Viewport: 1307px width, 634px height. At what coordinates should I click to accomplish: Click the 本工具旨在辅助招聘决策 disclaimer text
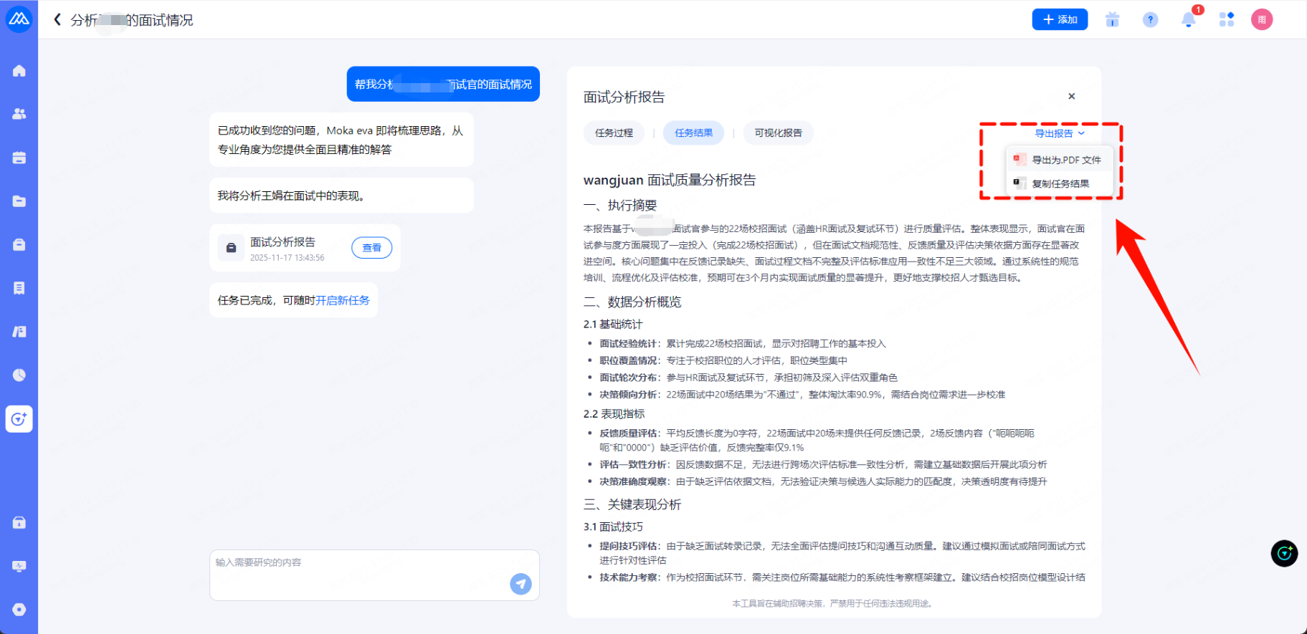point(833,604)
